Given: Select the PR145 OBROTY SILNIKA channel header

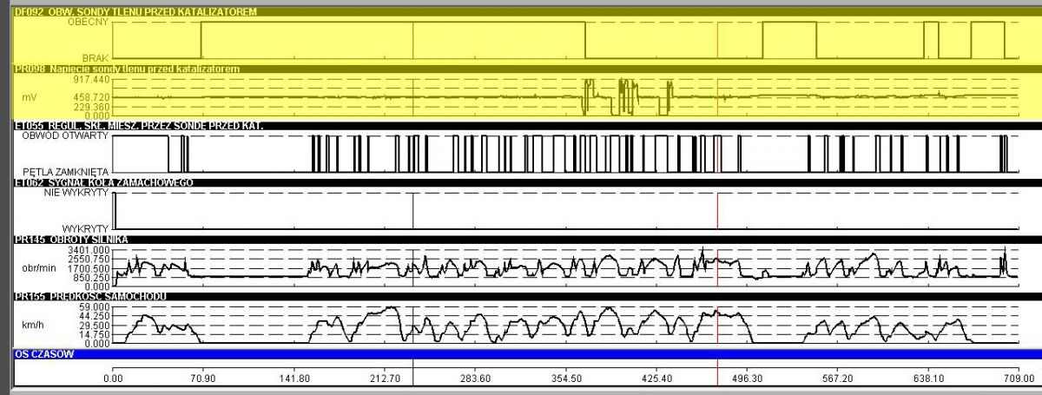Looking at the screenshot, I should pos(527,239).
